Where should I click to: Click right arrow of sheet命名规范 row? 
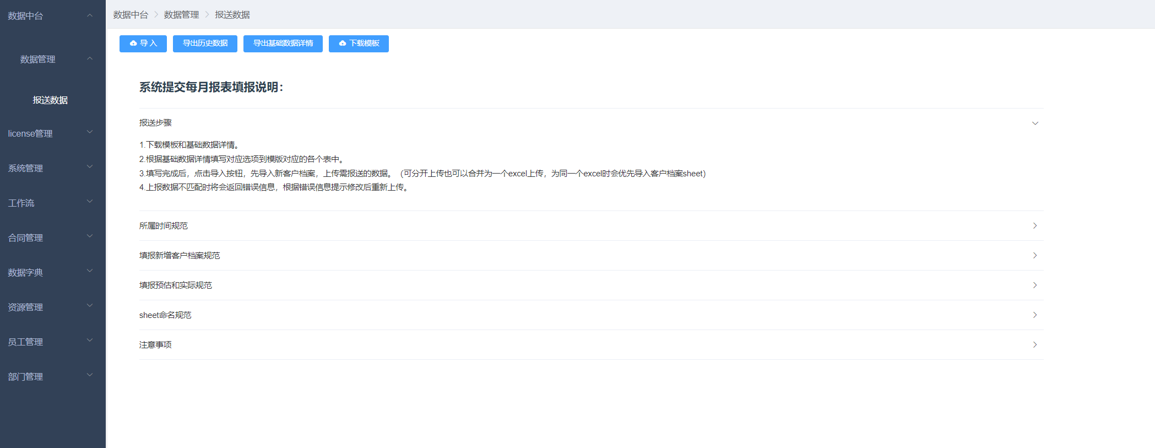click(x=1035, y=315)
